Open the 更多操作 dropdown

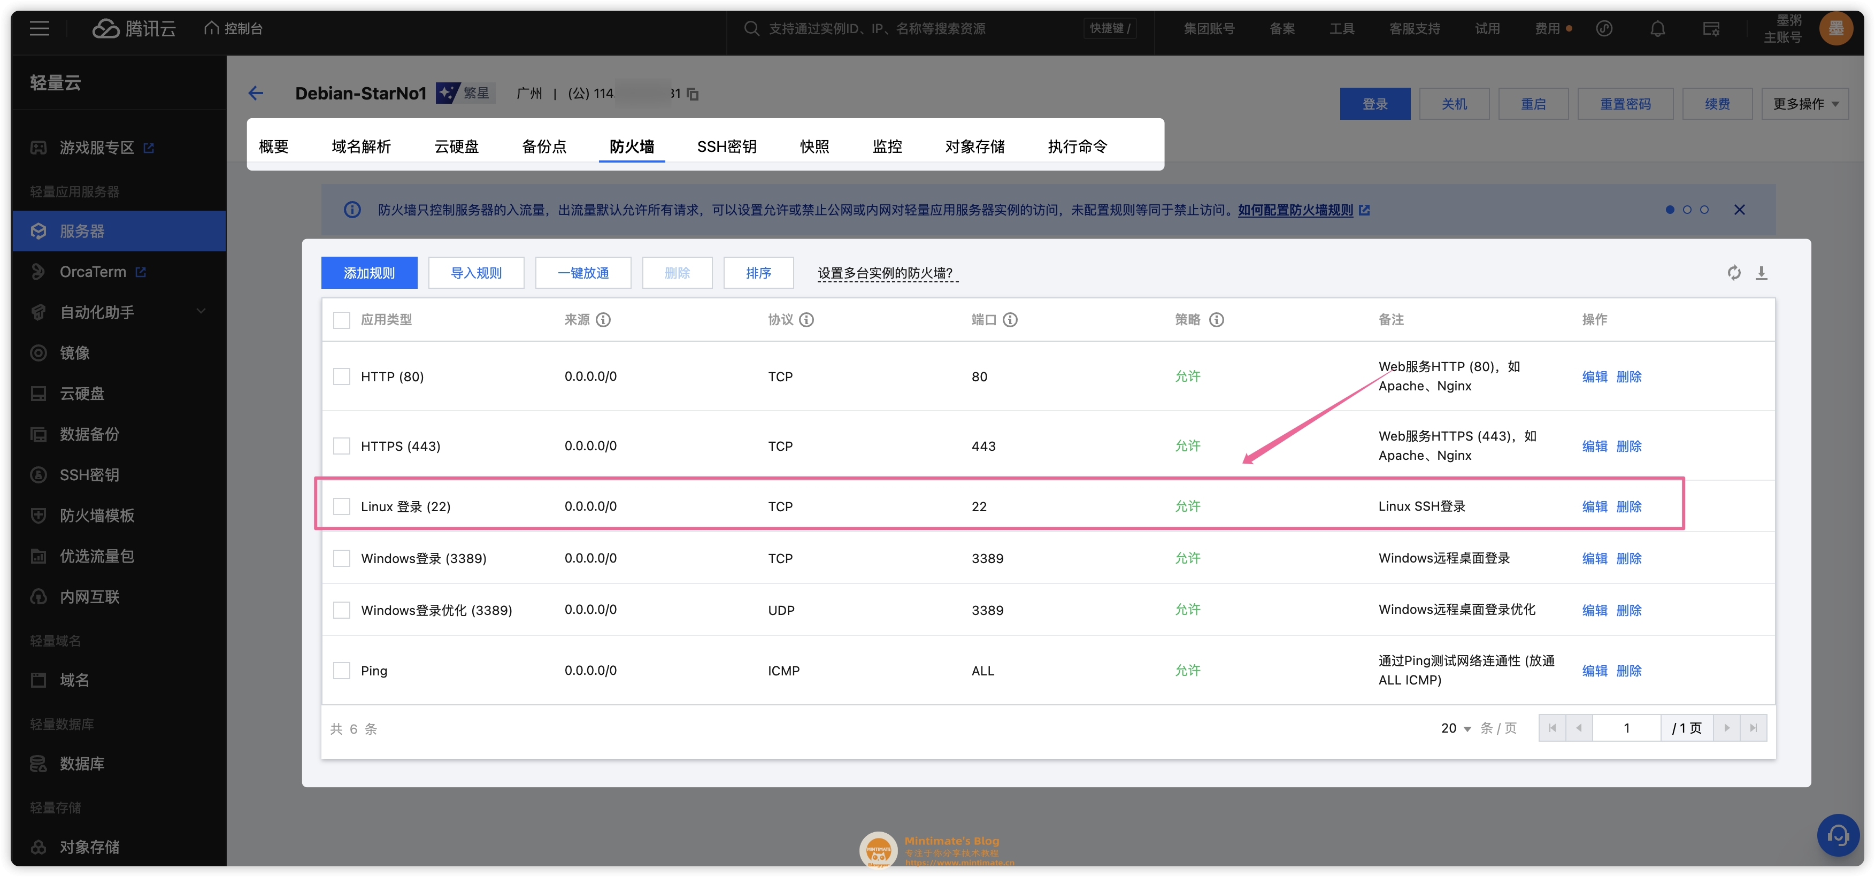1804,104
